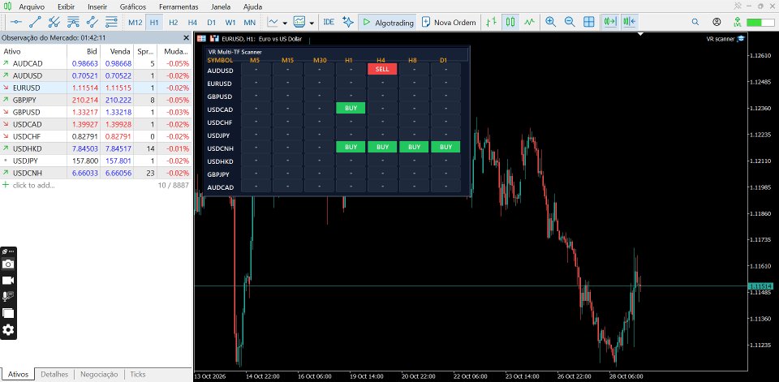Zoom in on the chart
Image resolution: width=779 pixels, height=382 pixels.
pyautogui.click(x=550, y=22)
